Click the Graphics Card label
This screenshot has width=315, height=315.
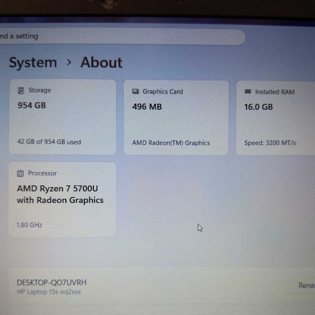[x=163, y=91]
